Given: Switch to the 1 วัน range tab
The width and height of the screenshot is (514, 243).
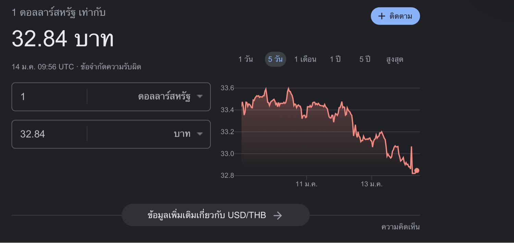Looking at the screenshot, I should click(246, 59).
